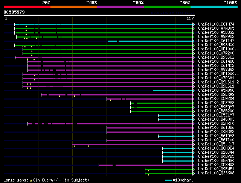Open the UniRef100_B8B2K0 label
The image size is (241, 183).
pyautogui.click(x=216, y=111)
